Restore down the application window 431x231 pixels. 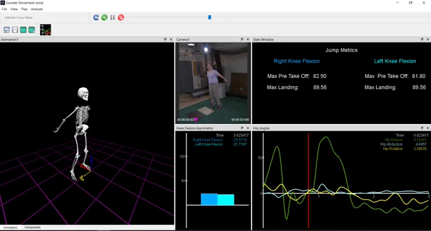pos(410,3)
